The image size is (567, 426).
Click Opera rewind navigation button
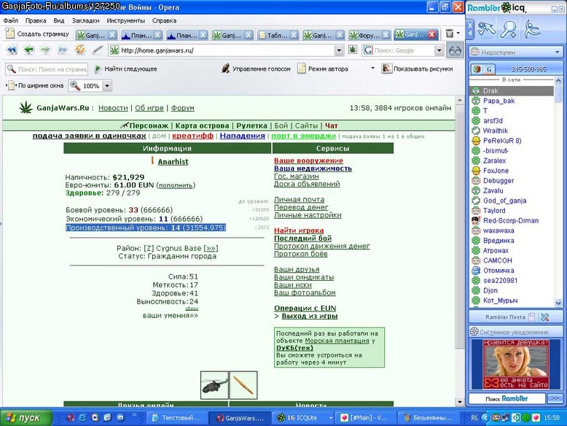point(12,50)
